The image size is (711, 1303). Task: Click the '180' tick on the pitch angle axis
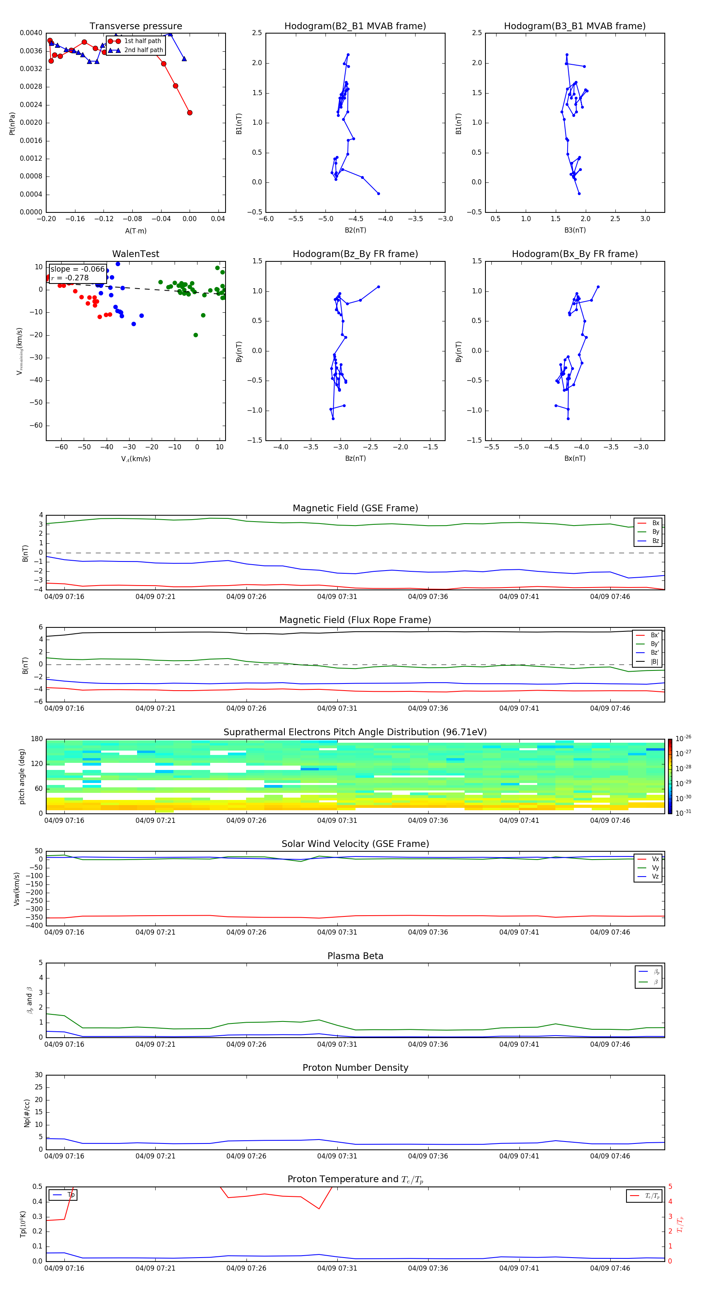click(x=37, y=739)
